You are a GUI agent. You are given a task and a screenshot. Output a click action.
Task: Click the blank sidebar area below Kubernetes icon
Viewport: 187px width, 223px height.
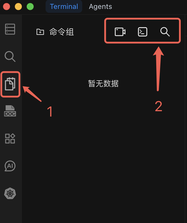(11, 211)
